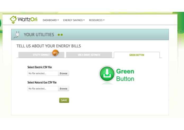Browse for the Electric CSV file
This screenshot has height=130, width=184.
(x=64, y=73)
